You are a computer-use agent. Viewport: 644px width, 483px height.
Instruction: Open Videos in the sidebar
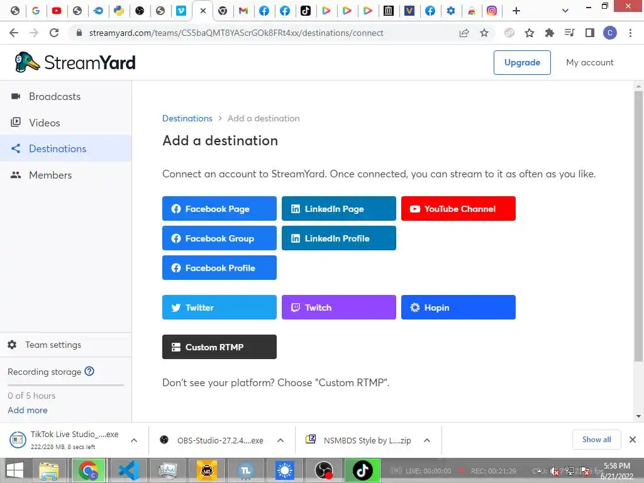coord(65,123)
